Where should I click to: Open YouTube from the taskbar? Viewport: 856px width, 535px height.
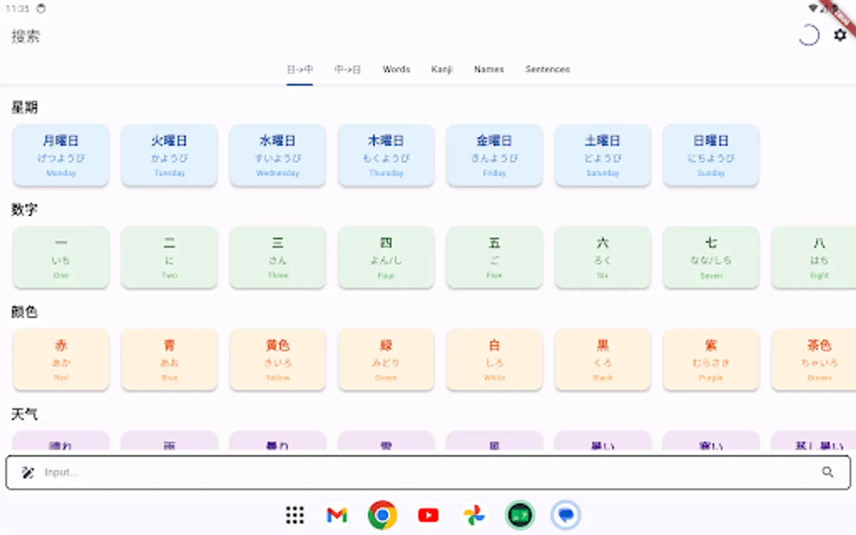[428, 515]
